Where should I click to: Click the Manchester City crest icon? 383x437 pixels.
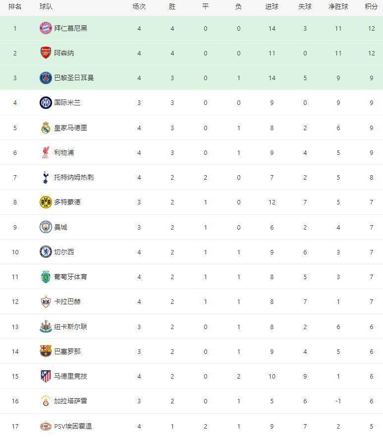click(x=46, y=227)
